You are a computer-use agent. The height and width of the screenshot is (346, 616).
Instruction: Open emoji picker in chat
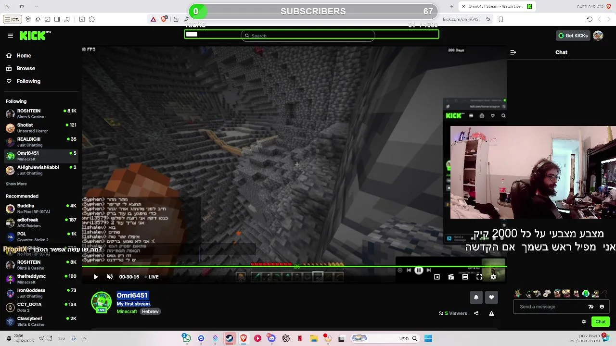[602, 307]
